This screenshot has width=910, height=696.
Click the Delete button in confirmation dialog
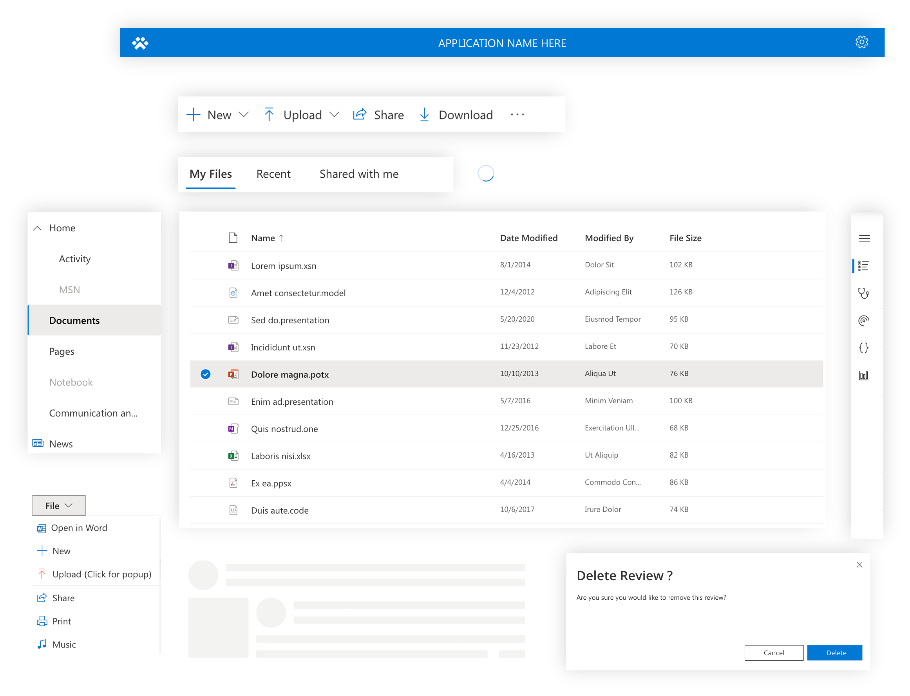click(x=836, y=653)
